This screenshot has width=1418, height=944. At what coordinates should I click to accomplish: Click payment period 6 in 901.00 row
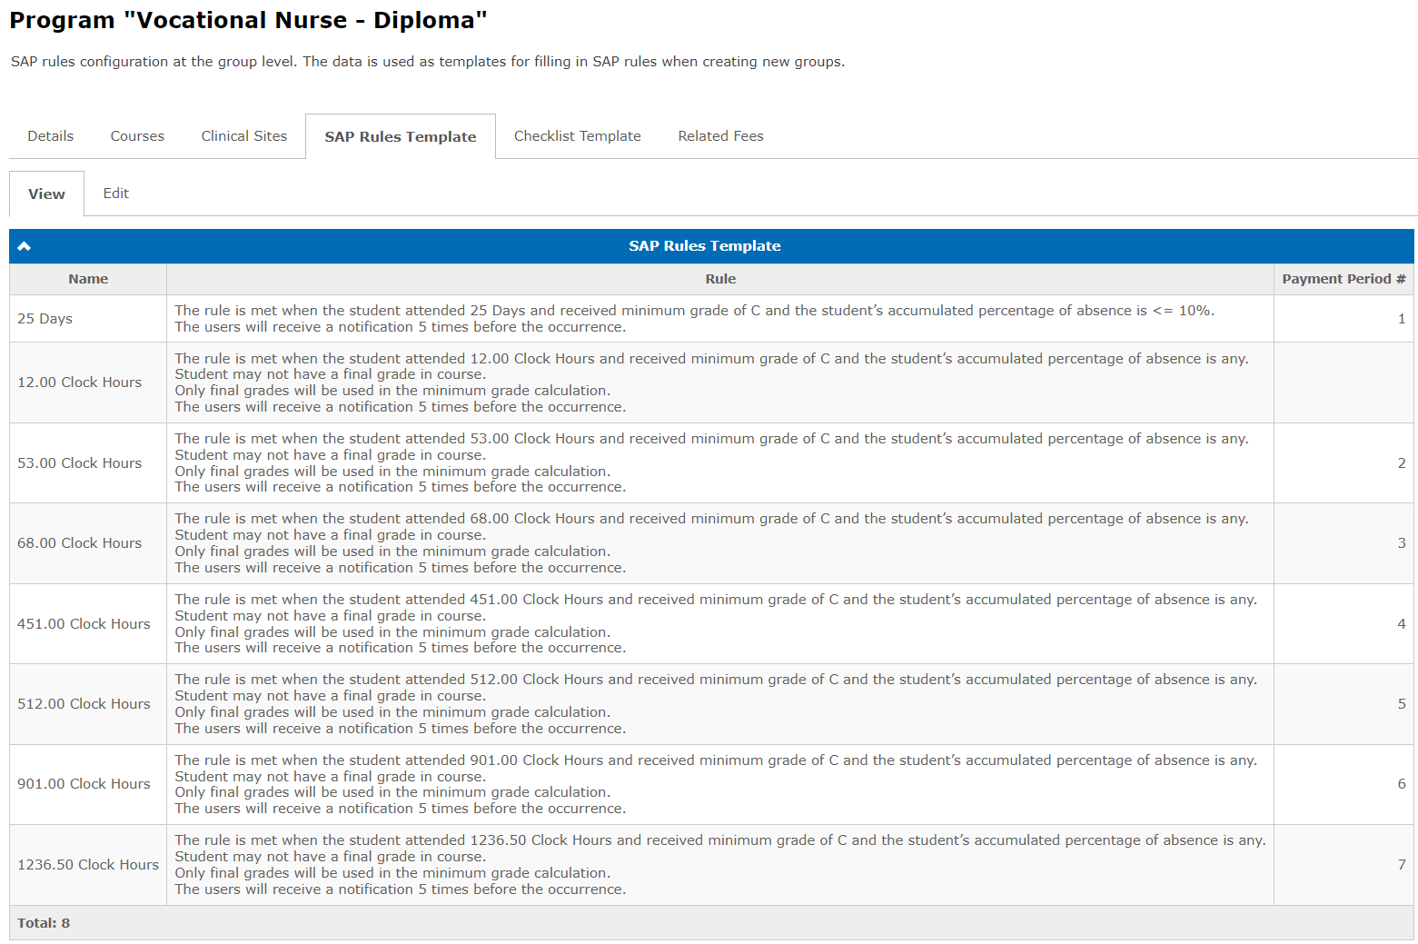(1401, 784)
